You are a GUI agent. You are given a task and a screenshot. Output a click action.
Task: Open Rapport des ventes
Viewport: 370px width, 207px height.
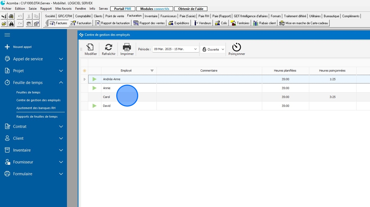tap(149, 23)
